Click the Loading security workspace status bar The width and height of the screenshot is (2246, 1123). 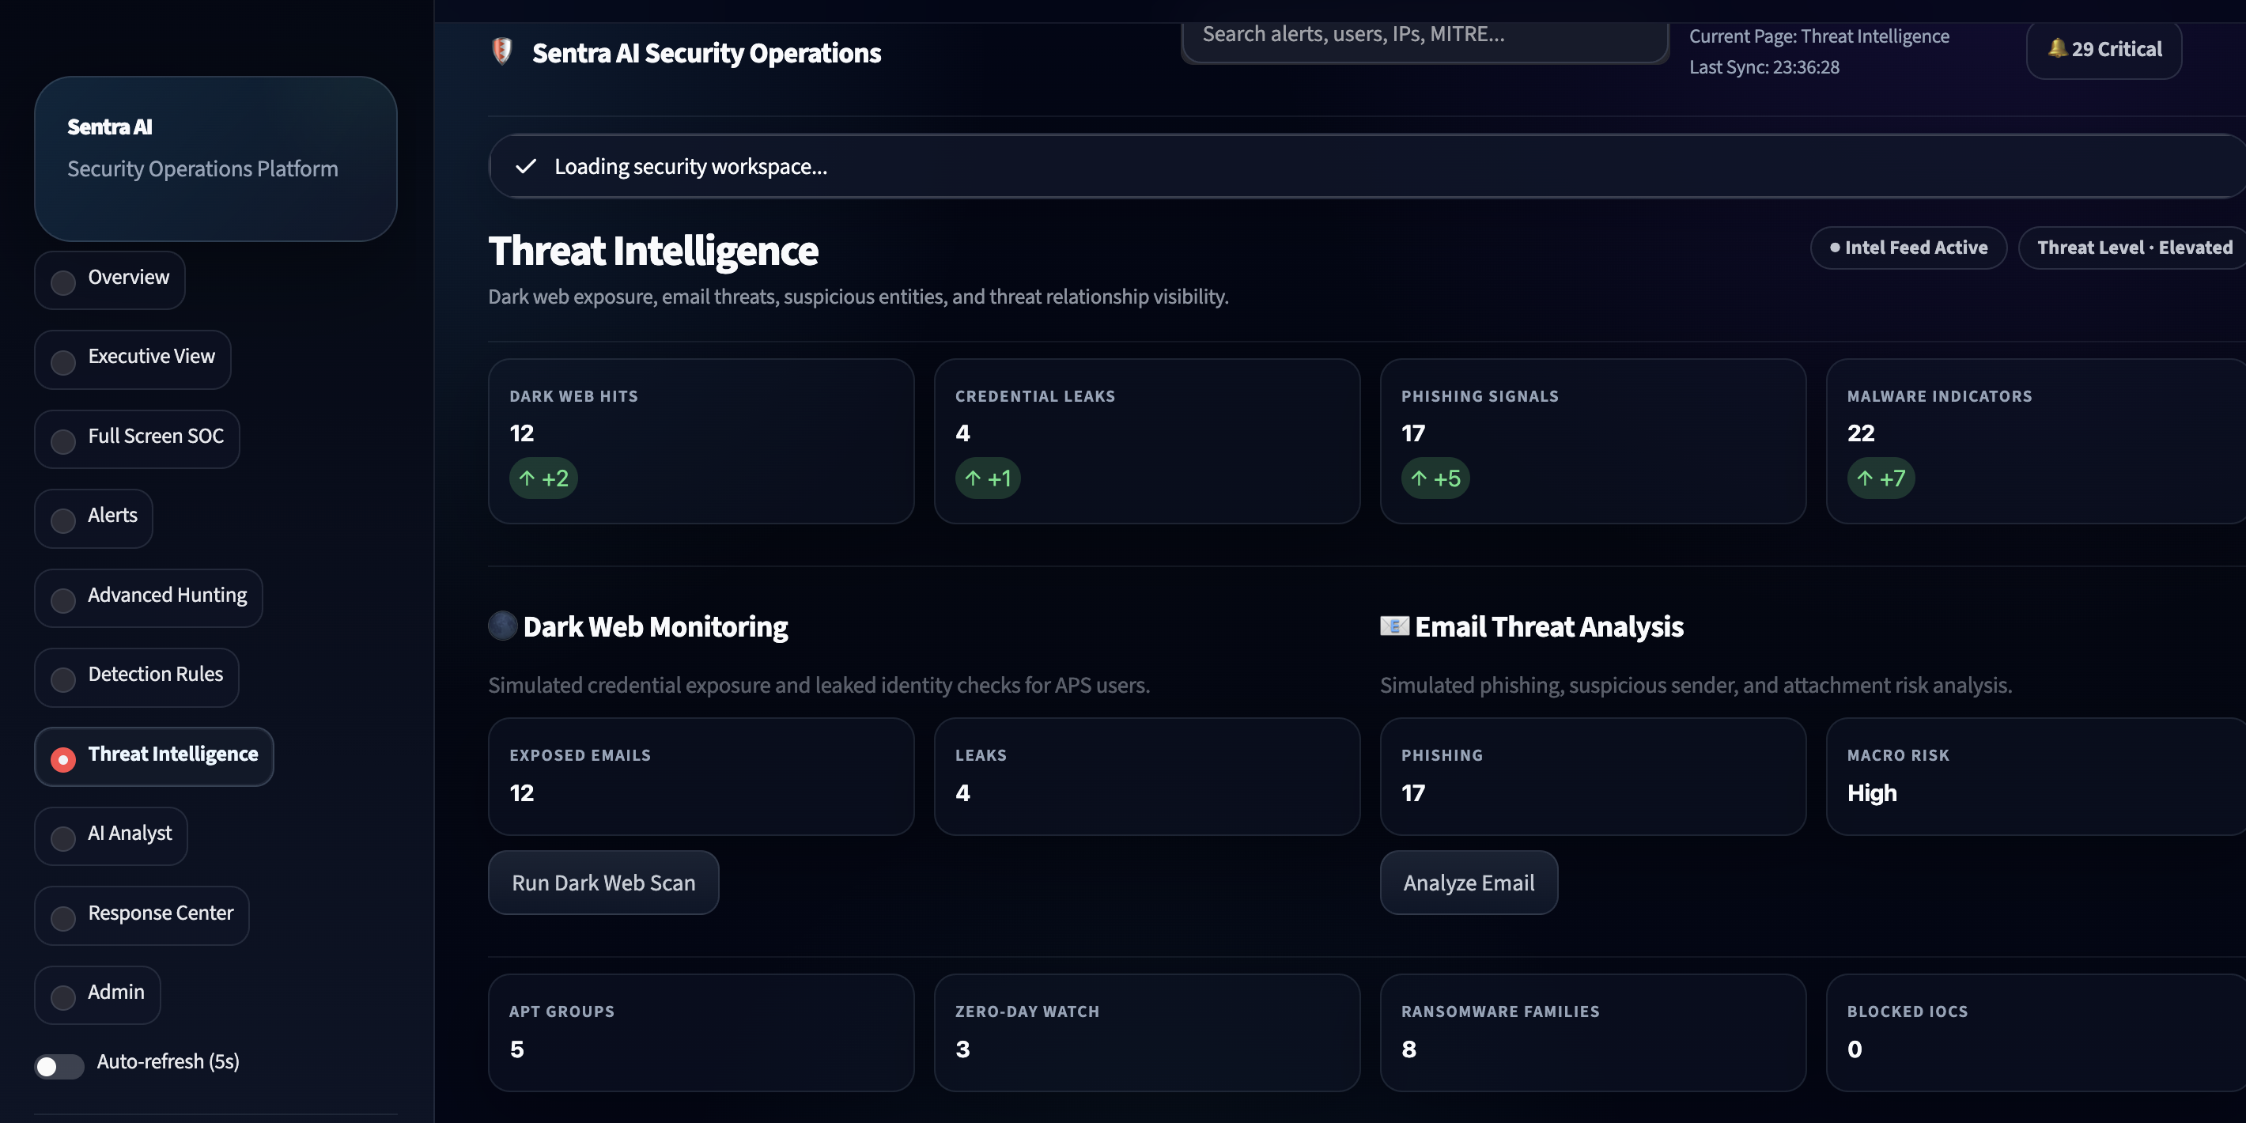[x=1367, y=165]
